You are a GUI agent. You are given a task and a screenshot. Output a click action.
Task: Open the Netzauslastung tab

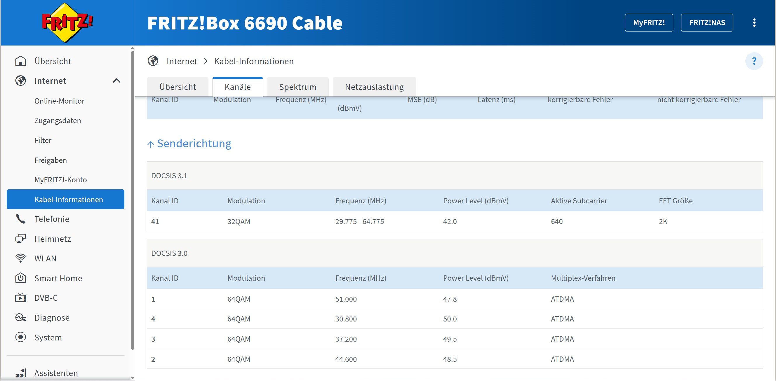tap(374, 87)
